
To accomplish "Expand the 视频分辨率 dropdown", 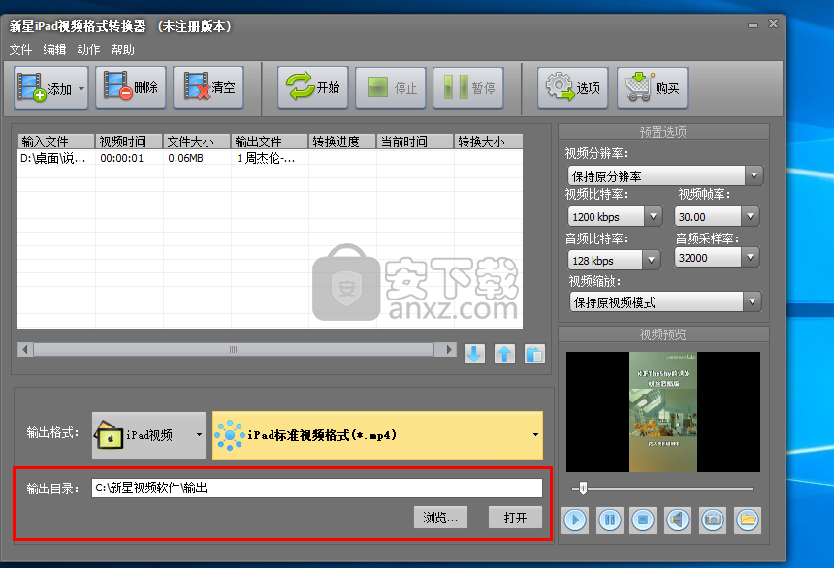I will 754,176.
